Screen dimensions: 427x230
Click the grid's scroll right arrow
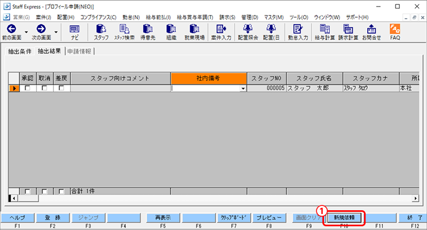coord(415,199)
